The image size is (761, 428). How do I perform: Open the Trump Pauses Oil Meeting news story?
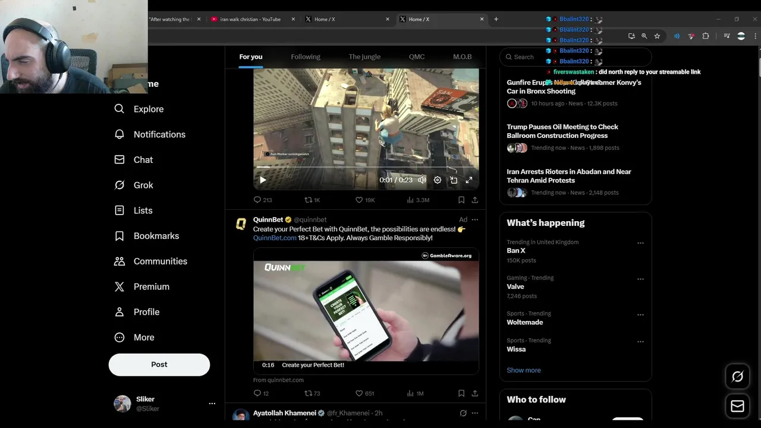pyautogui.click(x=562, y=131)
